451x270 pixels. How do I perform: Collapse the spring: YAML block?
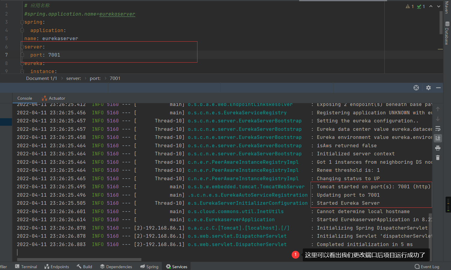point(22,22)
